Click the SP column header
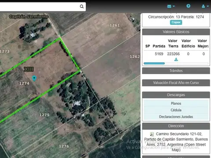211x158 pixels. pos(148,46)
